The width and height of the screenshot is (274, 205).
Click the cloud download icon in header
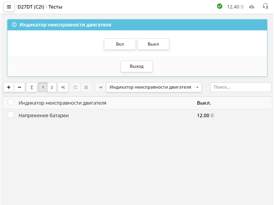252,6
